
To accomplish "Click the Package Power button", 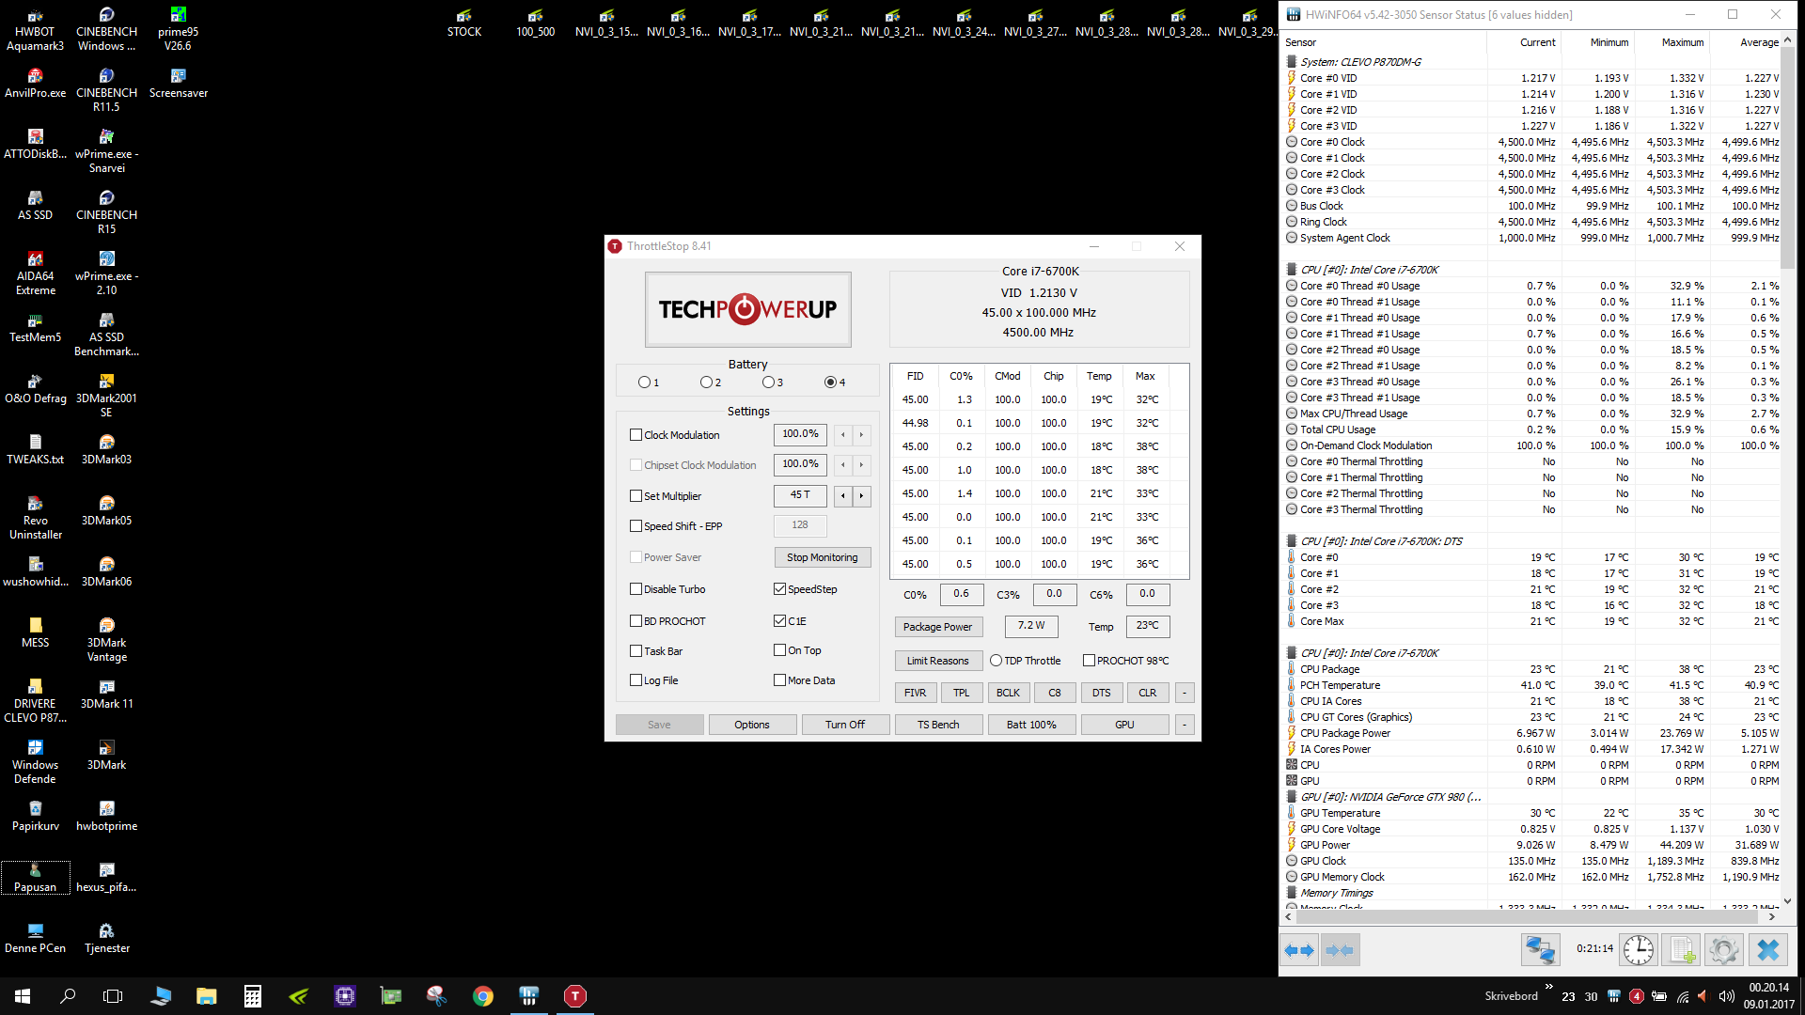I will point(937,627).
